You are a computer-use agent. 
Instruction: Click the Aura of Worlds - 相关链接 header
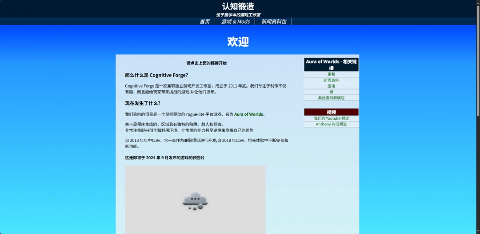(x=331, y=65)
